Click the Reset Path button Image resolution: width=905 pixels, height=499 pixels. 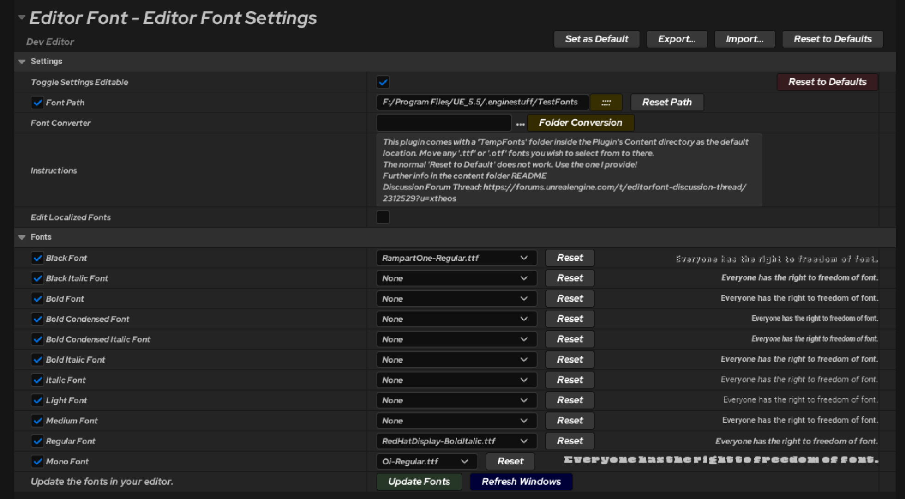click(x=667, y=103)
